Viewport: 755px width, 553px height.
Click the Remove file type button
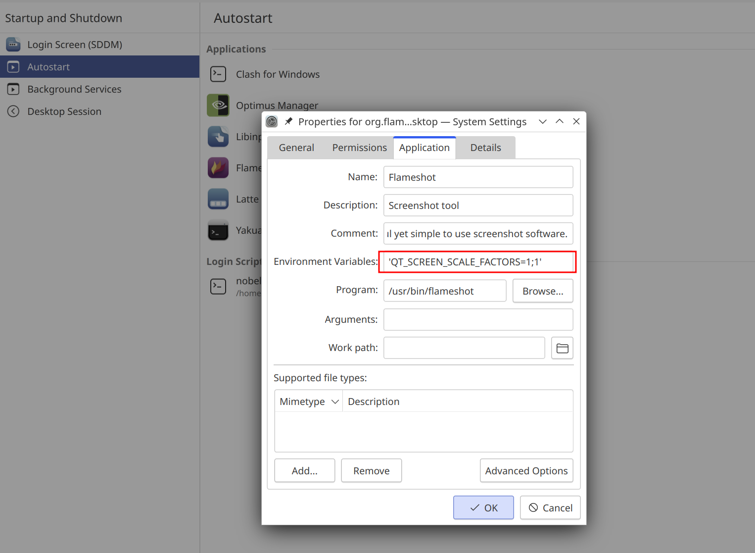click(x=372, y=471)
